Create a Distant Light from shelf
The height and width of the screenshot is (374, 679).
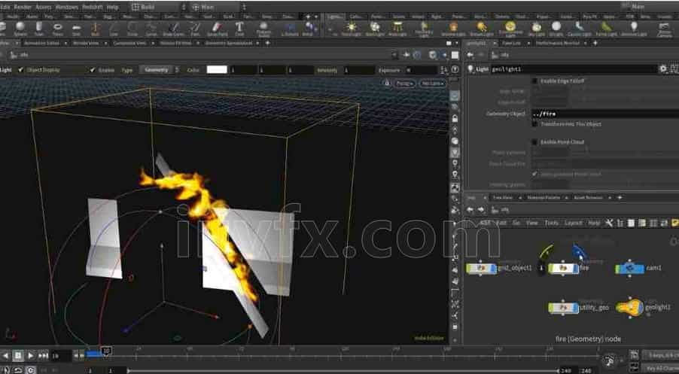pyautogui.click(x=482, y=28)
